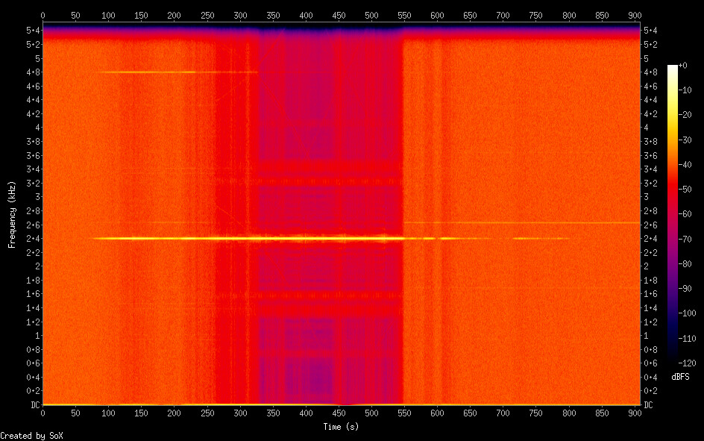Click the 450 tick on bottom time axis
The height and width of the screenshot is (441, 704).
339,412
